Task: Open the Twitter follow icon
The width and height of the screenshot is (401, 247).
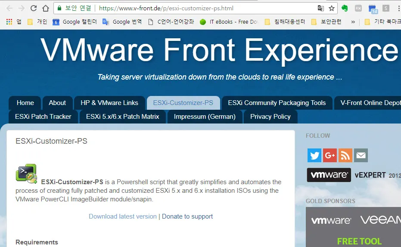Action: (314, 155)
